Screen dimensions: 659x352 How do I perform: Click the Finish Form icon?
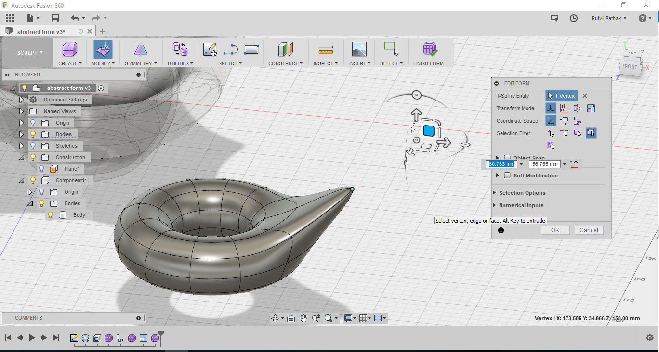(429, 50)
